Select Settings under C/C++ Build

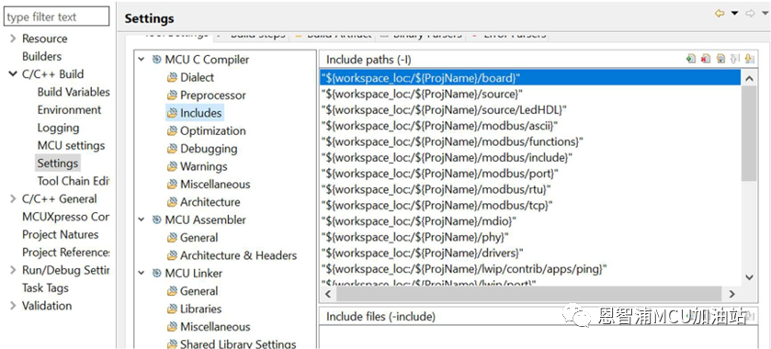tap(58, 163)
